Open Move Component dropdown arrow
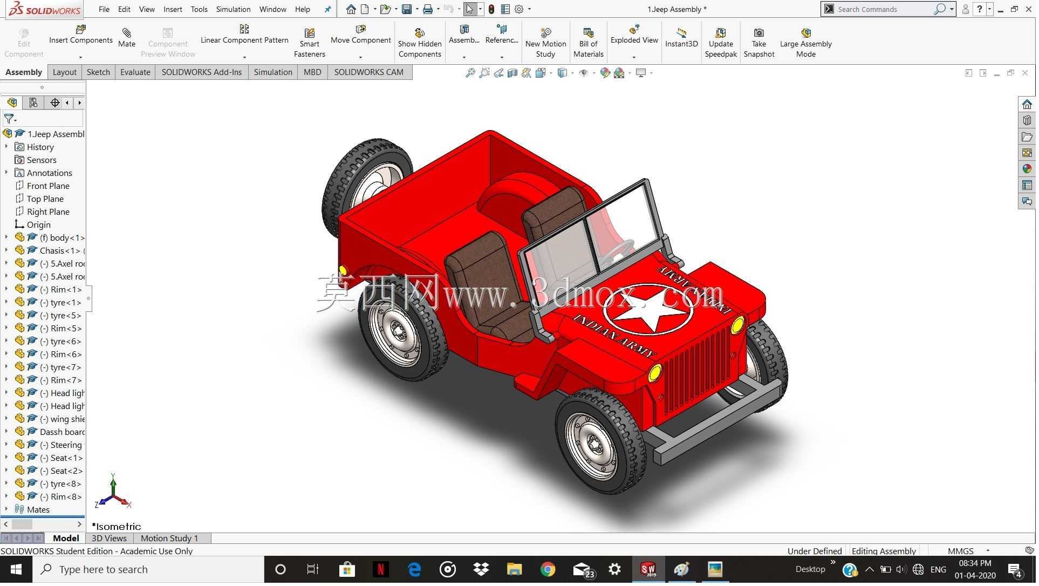The height and width of the screenshot is (586, 1039). [361, 57]
